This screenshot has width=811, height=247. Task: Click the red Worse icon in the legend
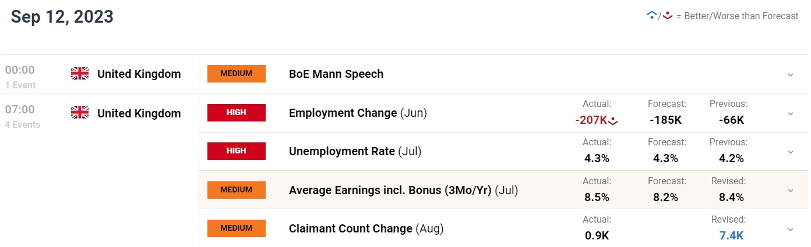click(668, 16)
